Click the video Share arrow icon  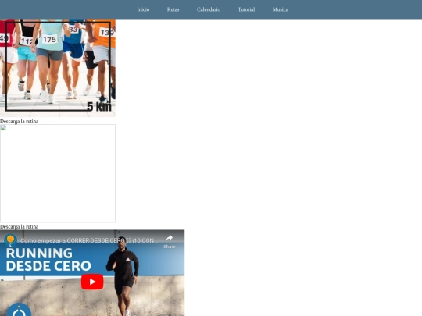[170, 238]
